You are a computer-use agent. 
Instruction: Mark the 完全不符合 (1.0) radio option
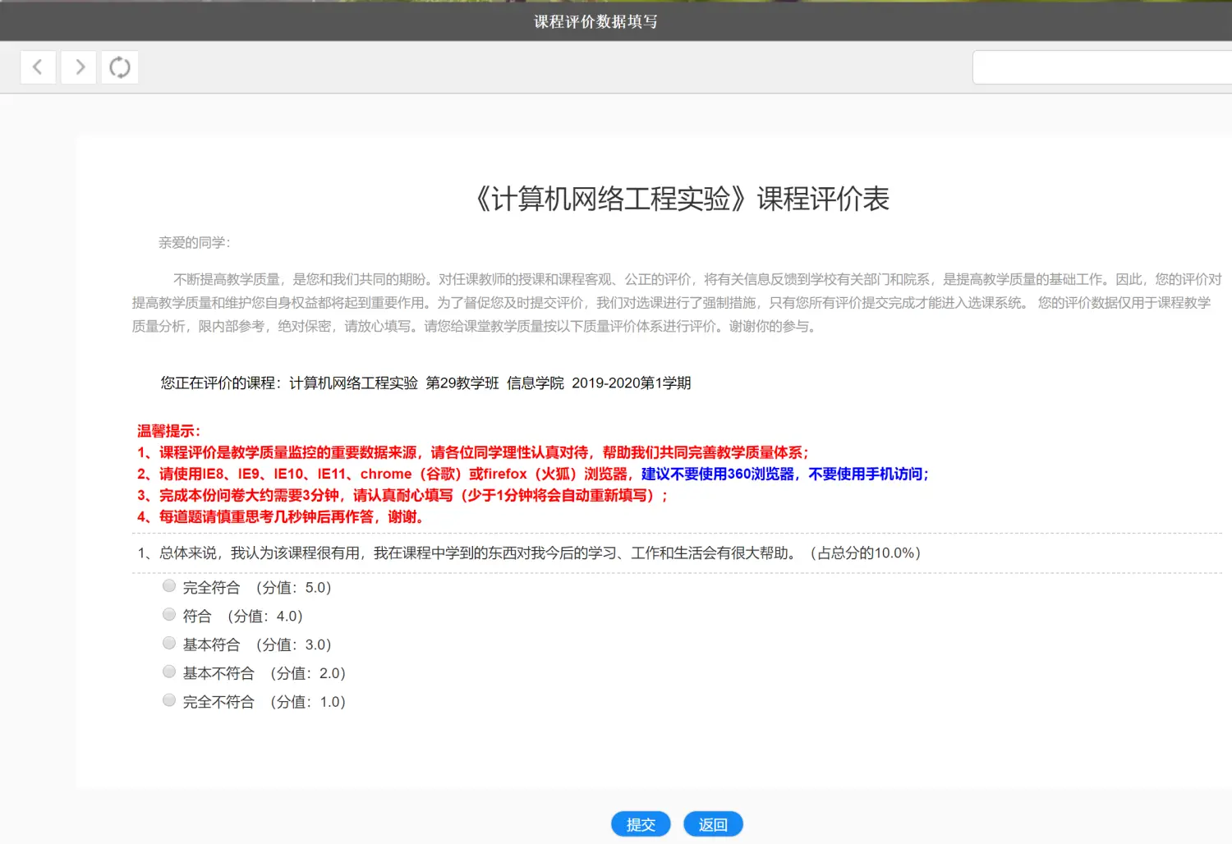169,700
